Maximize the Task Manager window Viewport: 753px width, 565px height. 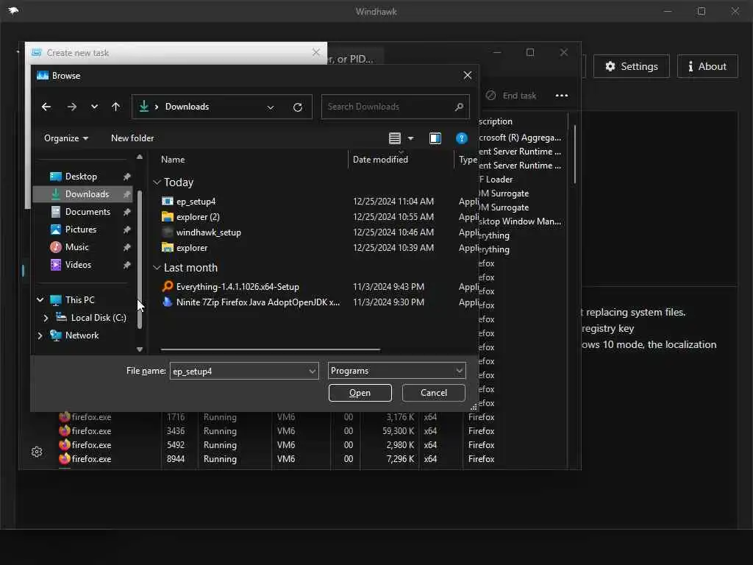(x=530, y=52)
